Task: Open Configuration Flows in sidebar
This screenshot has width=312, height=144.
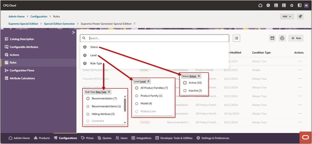Action: [20, 70]
